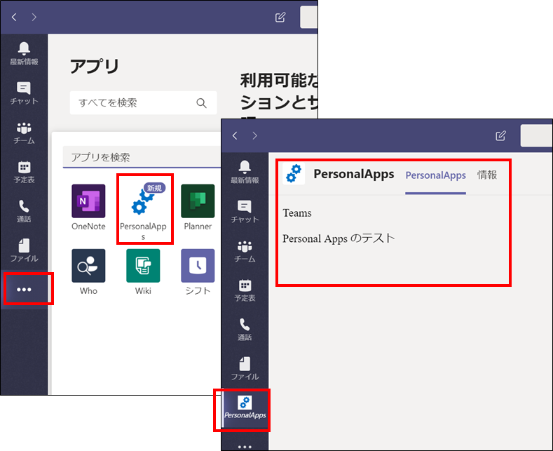Open チャット in back window sidebar
The height and width of the screenshot is (451, 553).
pos(24,93)
